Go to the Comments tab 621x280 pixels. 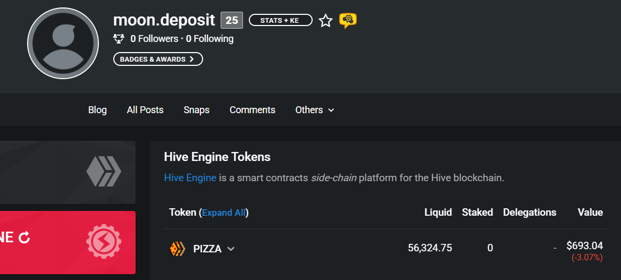[x=252, y=110]
